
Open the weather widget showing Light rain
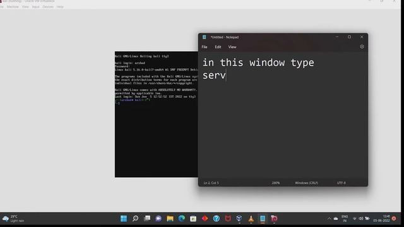[x=13, y=219]
